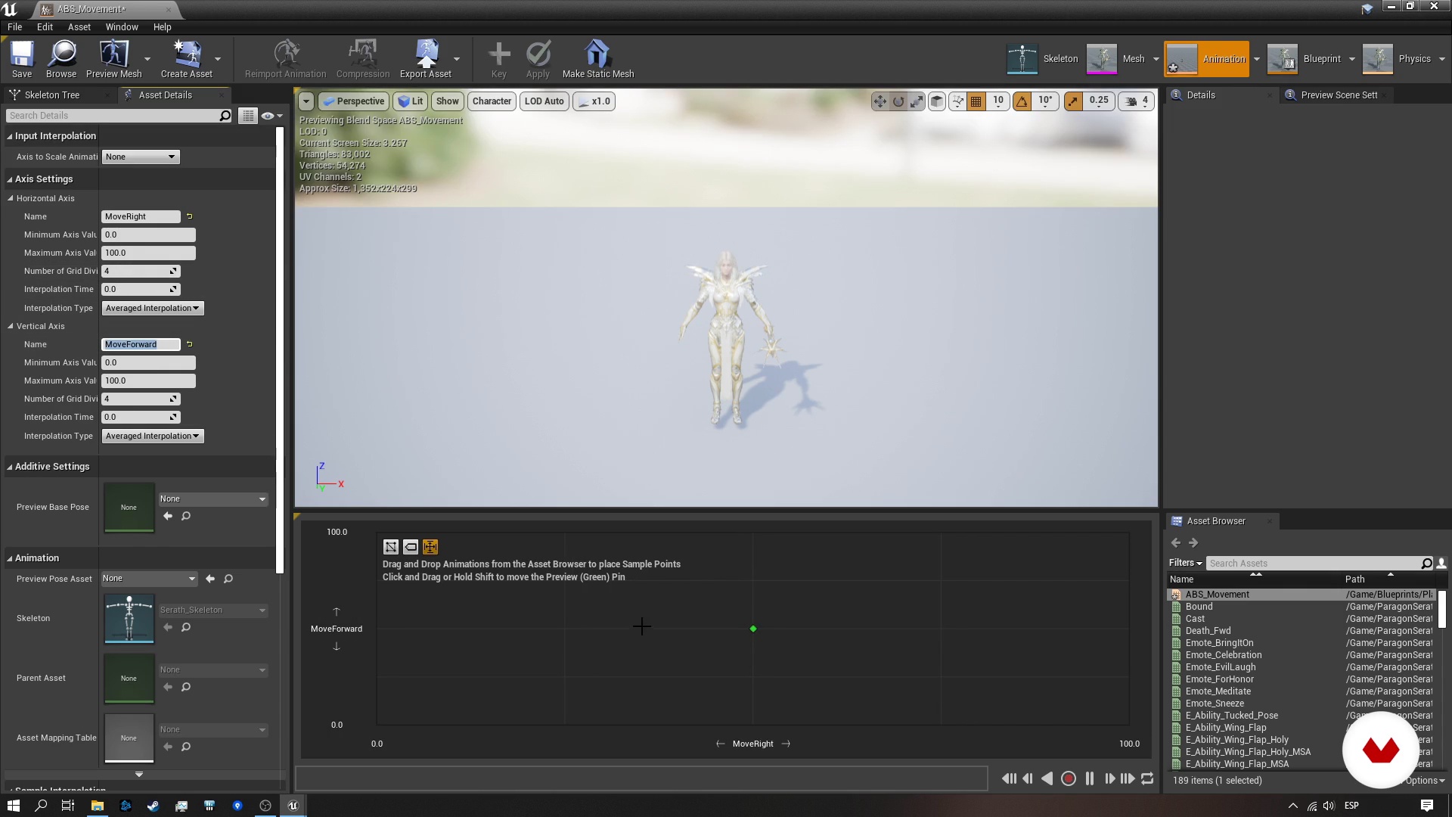
Task: Open Filters dropdown in Asset Browser
Action: coord(1185,563)
